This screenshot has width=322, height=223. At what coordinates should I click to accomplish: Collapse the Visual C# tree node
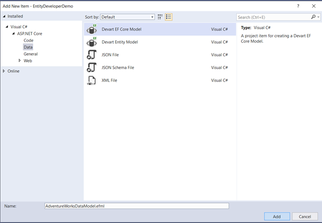pos(7,27)
